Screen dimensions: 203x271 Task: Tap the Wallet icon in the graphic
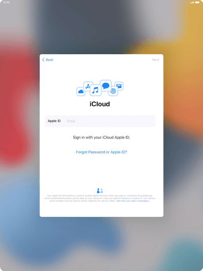click(x=119, y=86)
